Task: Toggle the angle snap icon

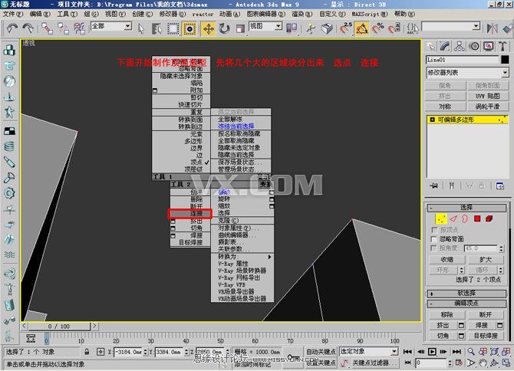Action: point(361,28)
